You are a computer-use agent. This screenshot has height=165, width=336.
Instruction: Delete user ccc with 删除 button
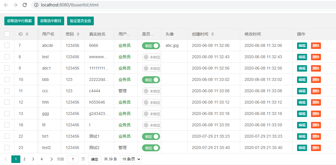click(316, 91)
